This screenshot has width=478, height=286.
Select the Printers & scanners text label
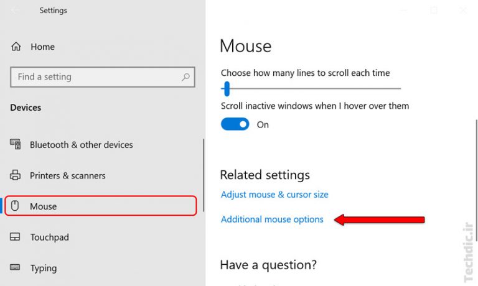pos(68,175)
